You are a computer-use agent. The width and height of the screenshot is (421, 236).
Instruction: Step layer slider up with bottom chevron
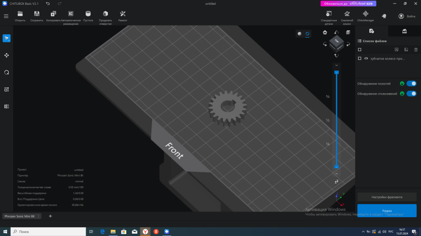[x=336, y=174]
